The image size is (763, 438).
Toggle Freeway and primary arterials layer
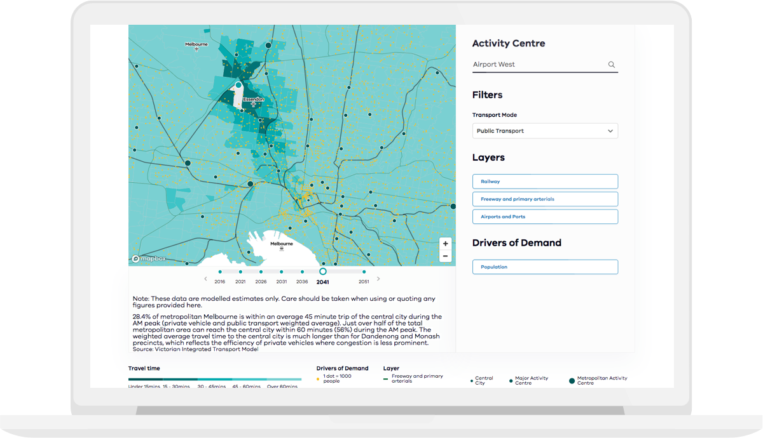(x=545, y=199)
